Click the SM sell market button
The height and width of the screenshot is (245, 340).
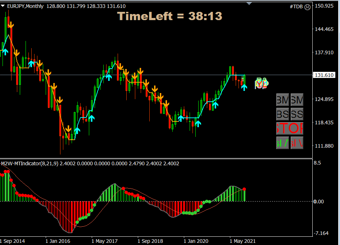(297, 100)
